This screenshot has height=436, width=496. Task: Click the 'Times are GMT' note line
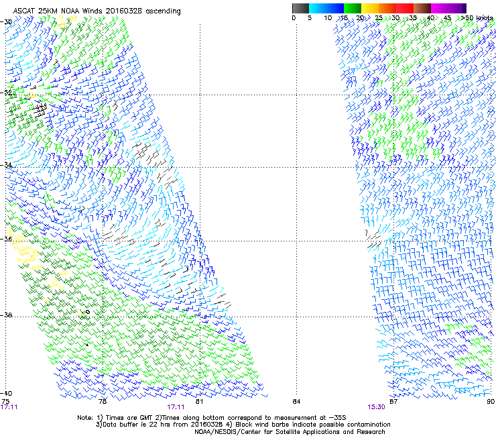(212, 418)
